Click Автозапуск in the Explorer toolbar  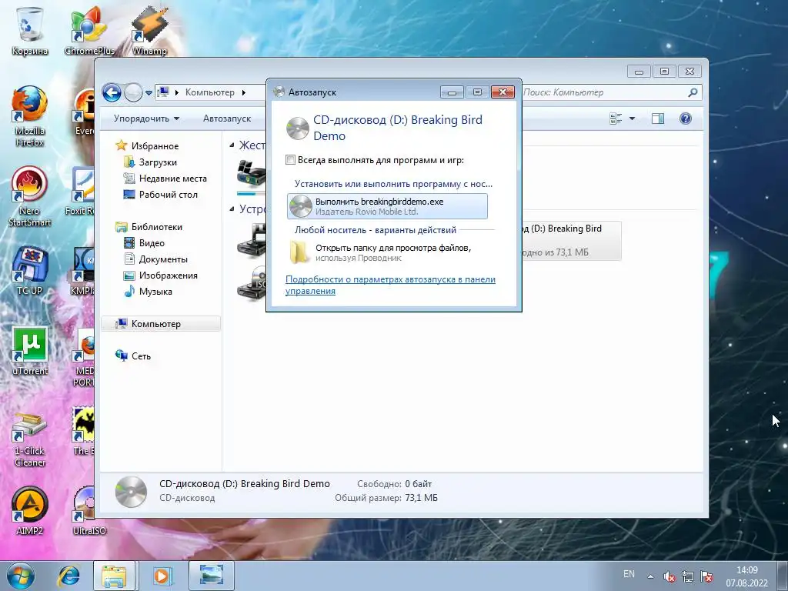click(x=227, y=119)
